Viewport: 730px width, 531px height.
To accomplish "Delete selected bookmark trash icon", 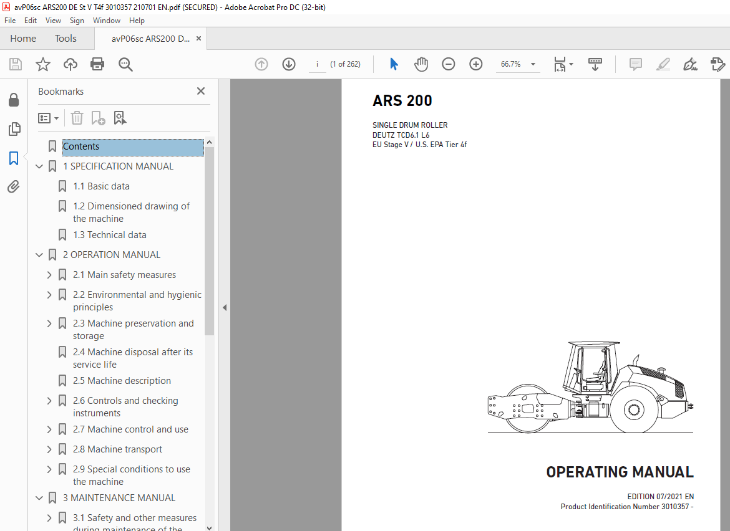I will 77,118.
